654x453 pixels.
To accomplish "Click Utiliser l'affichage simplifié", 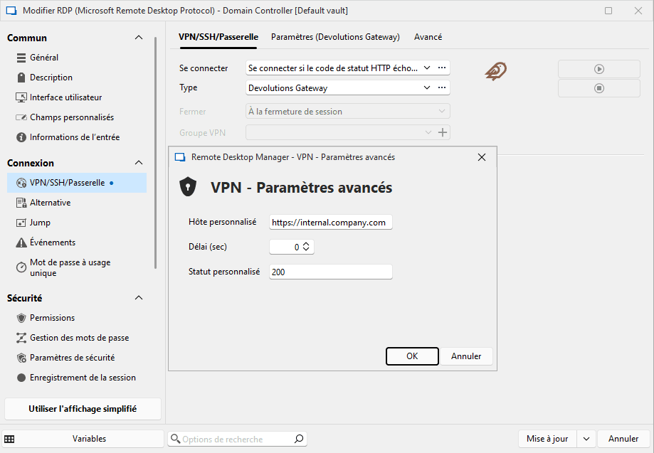I will [83, 409].
